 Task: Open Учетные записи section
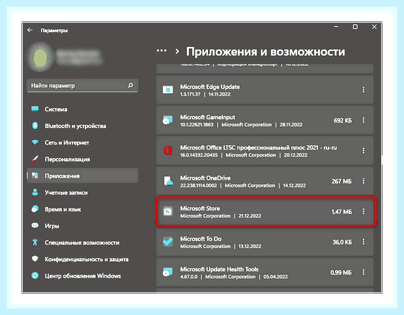pos(83,193)
